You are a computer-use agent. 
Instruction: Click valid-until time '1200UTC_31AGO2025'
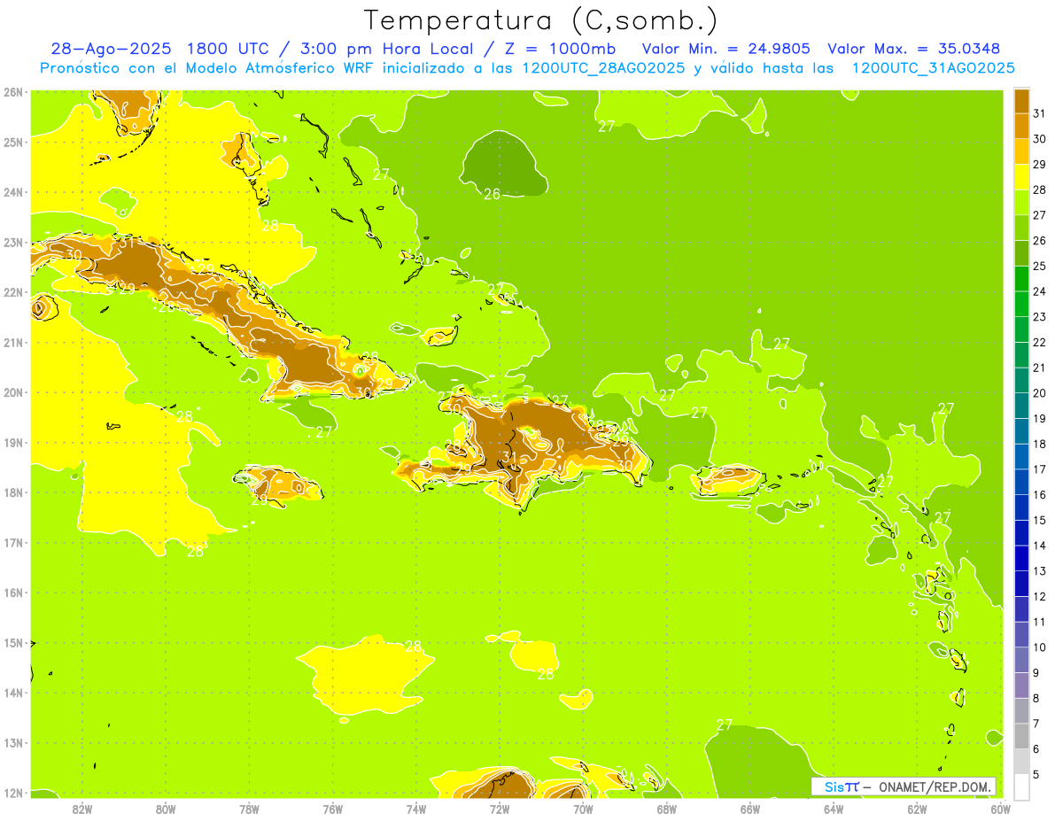click(933, 68)
